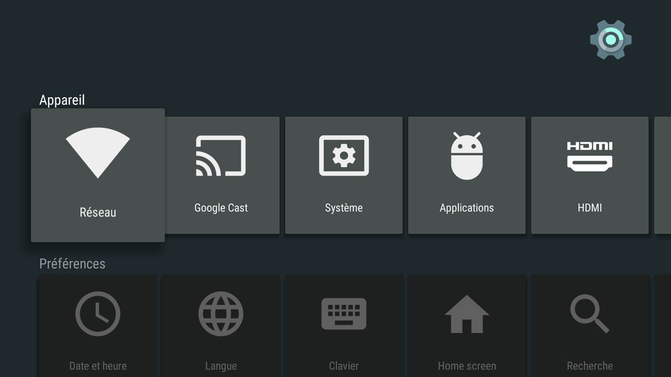Select the Préférences section header

point(72,264)
